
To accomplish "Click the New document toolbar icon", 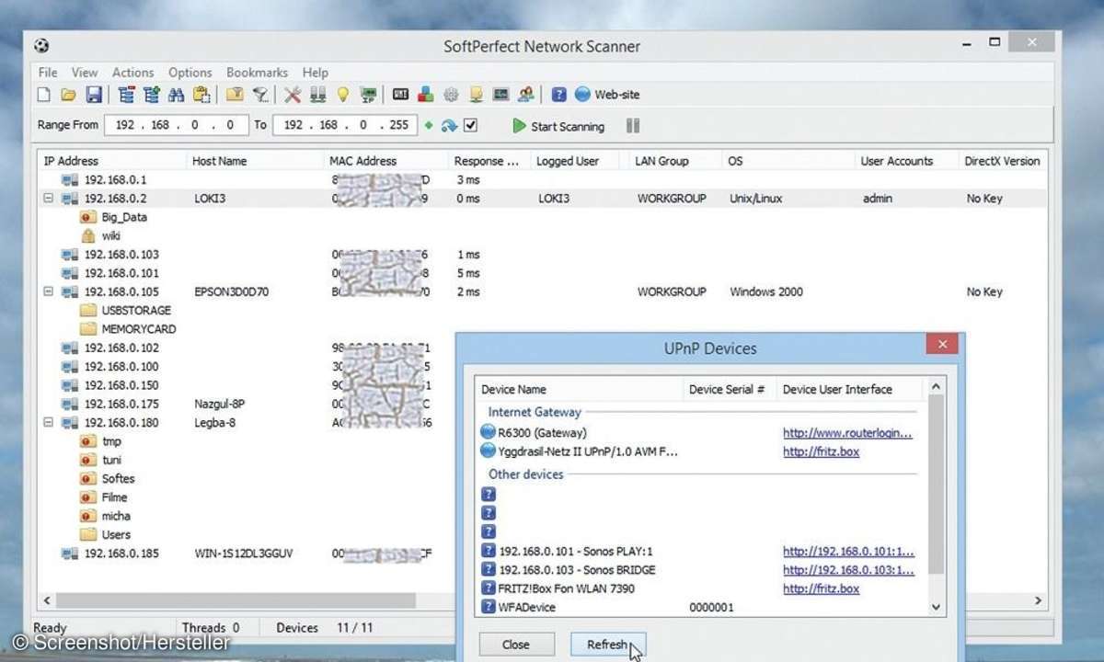I will click(43, 95).
